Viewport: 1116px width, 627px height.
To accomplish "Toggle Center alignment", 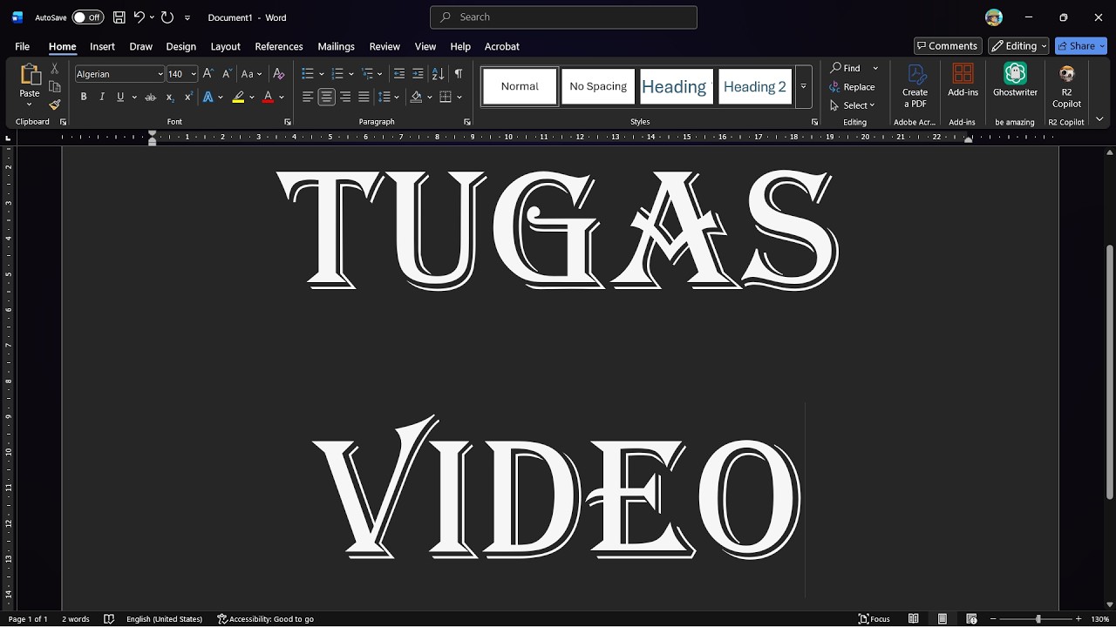I will pos(327,97).
